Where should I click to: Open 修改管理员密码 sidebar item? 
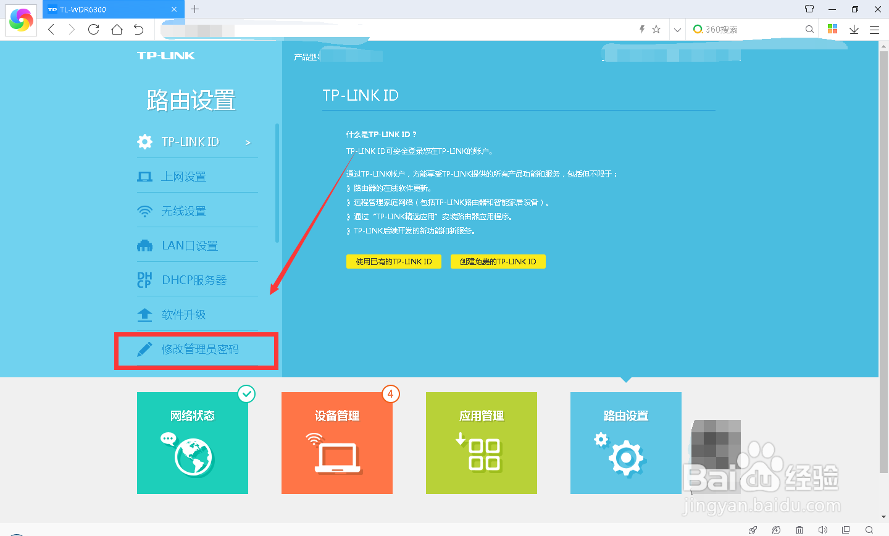(x=198, y=350)
